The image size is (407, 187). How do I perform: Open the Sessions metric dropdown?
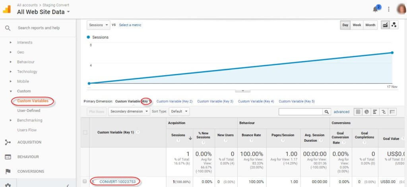[98, 25]
